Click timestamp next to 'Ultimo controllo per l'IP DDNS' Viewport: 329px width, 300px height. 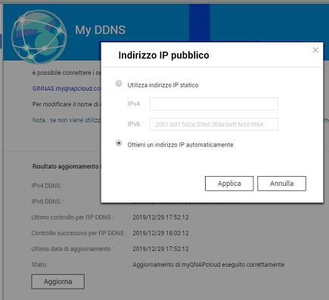coord(161,218)
